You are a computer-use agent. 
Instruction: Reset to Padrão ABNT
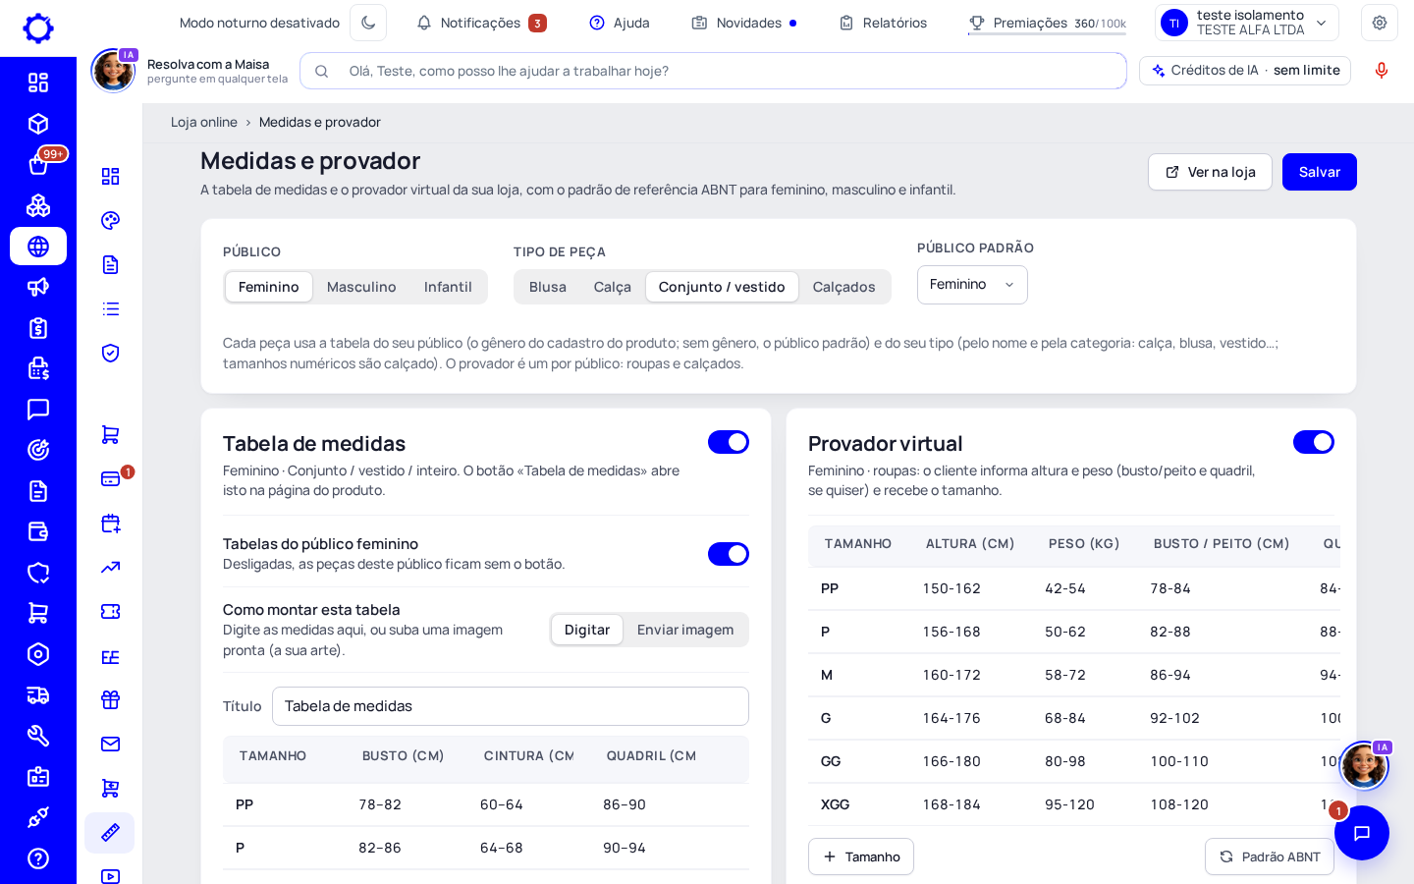[1270, 856]
